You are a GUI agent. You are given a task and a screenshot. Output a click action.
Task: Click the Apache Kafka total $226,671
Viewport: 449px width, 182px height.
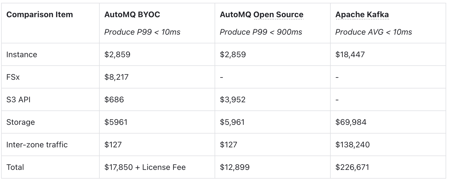coord(352,167)
